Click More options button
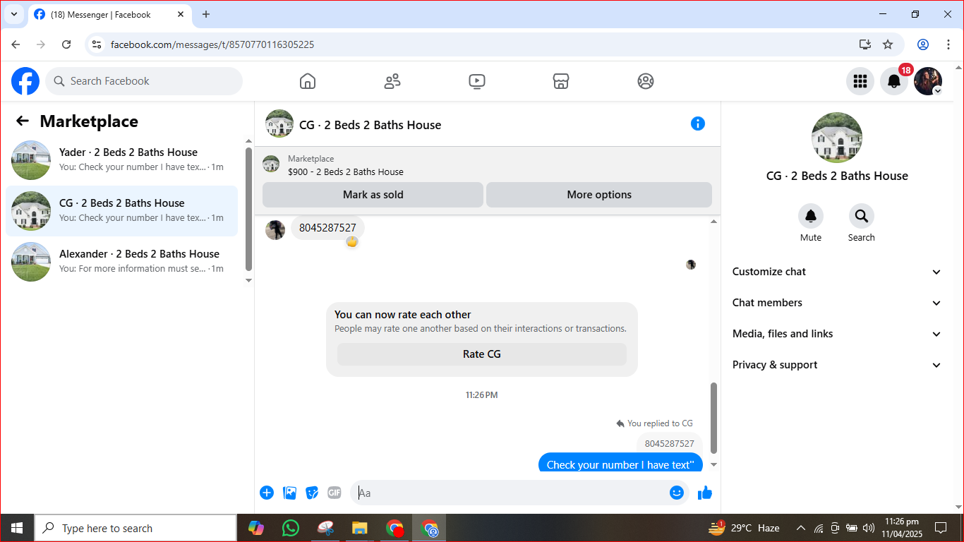Image resolution: width=964 pixels, height=542 pixels. pyautogui.click(x=599, y=195)
